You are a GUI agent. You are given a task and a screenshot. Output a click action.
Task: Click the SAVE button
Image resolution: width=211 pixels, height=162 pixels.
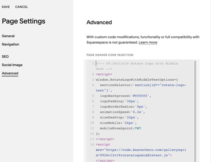[x=6, y=7]
